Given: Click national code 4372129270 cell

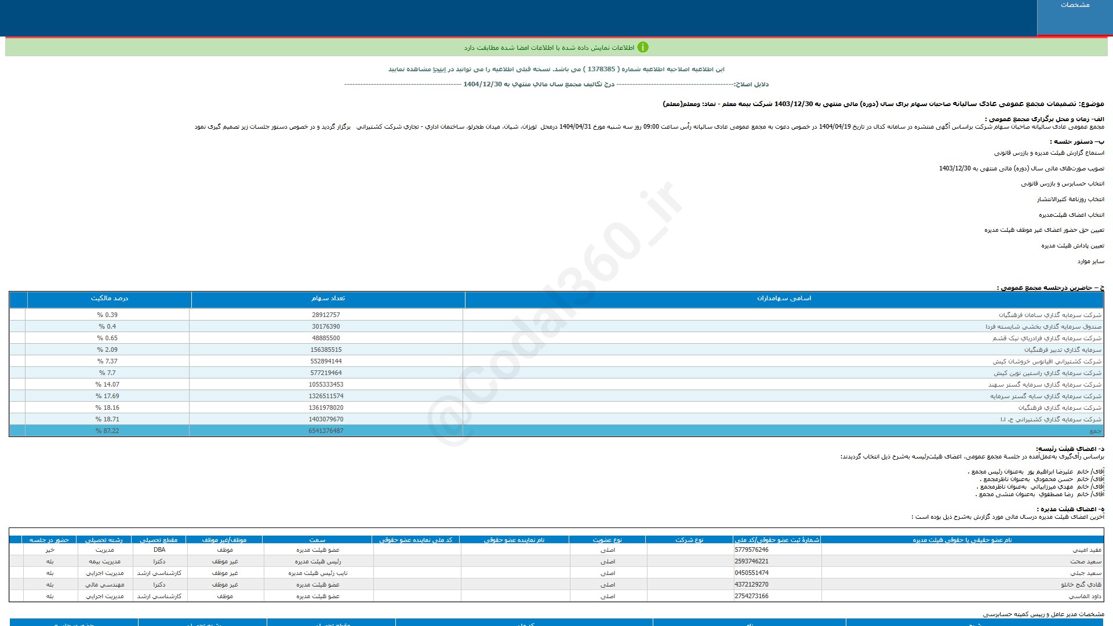Looking at the screenshot, I should tap(751, 585).
